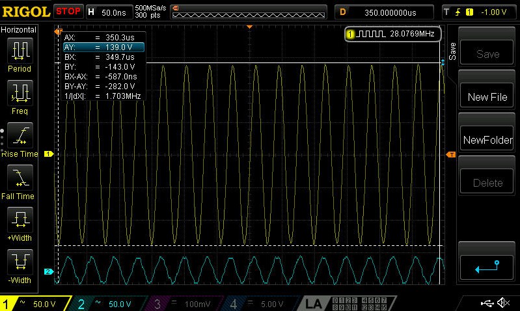
Task: Click the 1/|dX| frequency row
Action: (x=103, y=96)
